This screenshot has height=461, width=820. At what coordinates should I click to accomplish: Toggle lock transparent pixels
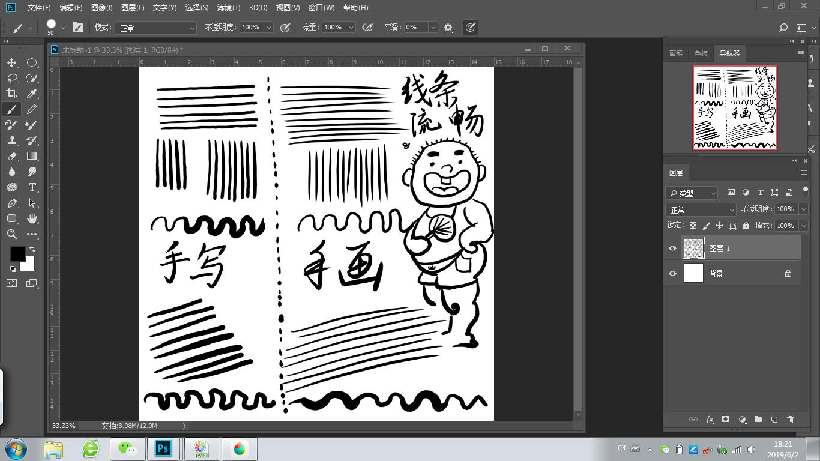pyautogui.click(x=693, y=226)
